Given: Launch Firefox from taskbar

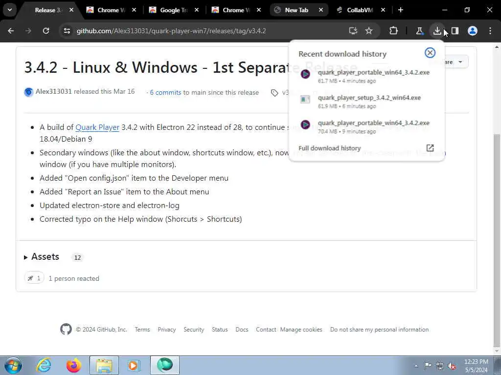Looking at the screenshot, I should 73,365.
